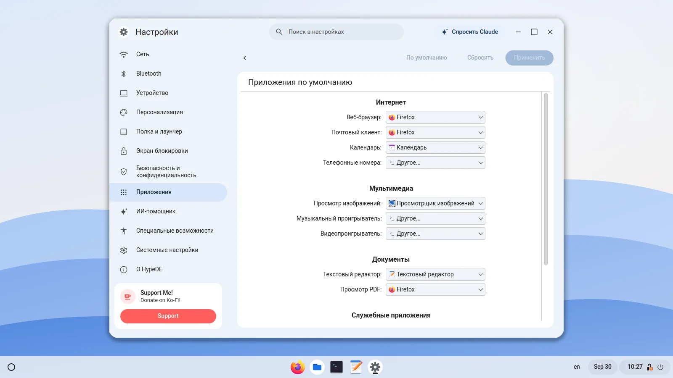Screen dimensions: 673x378
Task: Open the Сеть section via its Wi-Fi icon
Action: [124, 54]
